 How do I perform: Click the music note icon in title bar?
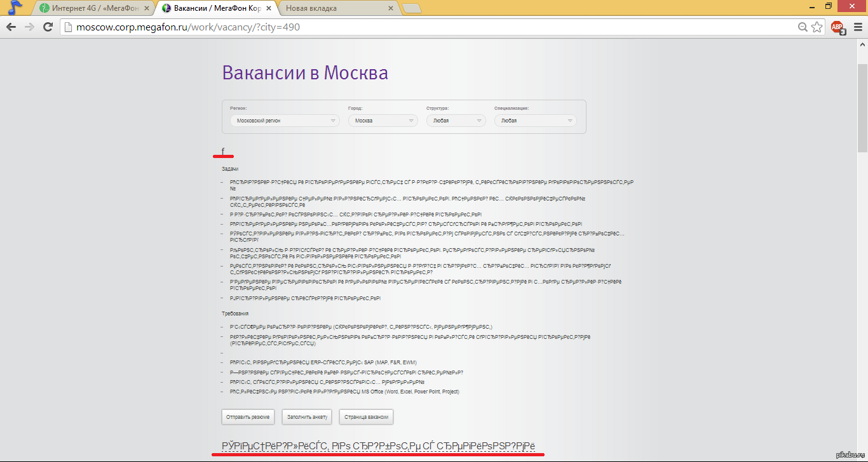[x=14, y=8]
